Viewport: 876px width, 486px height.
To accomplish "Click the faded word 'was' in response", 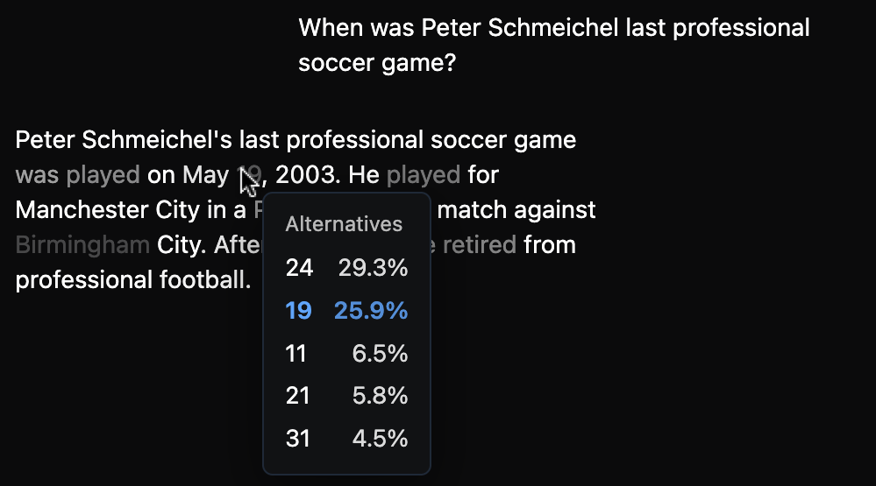I will [37, 175].
